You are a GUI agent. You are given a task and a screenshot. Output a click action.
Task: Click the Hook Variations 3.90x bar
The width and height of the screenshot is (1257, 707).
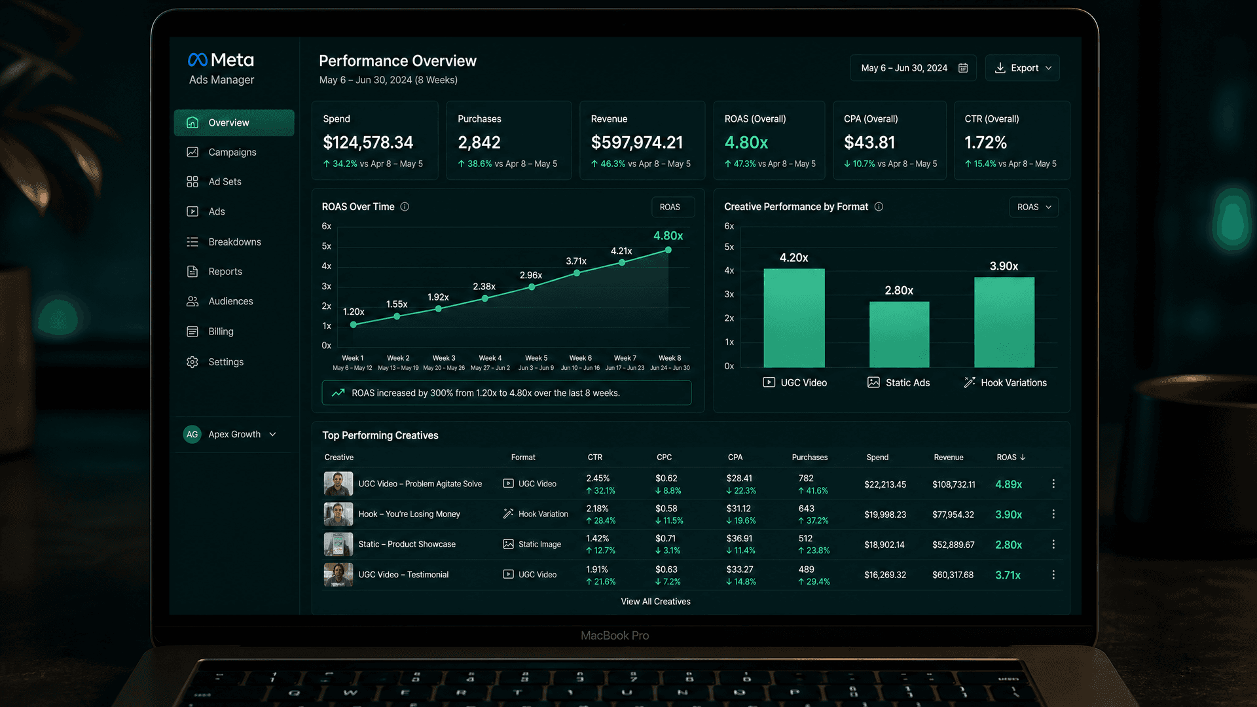click(1004, 322)
